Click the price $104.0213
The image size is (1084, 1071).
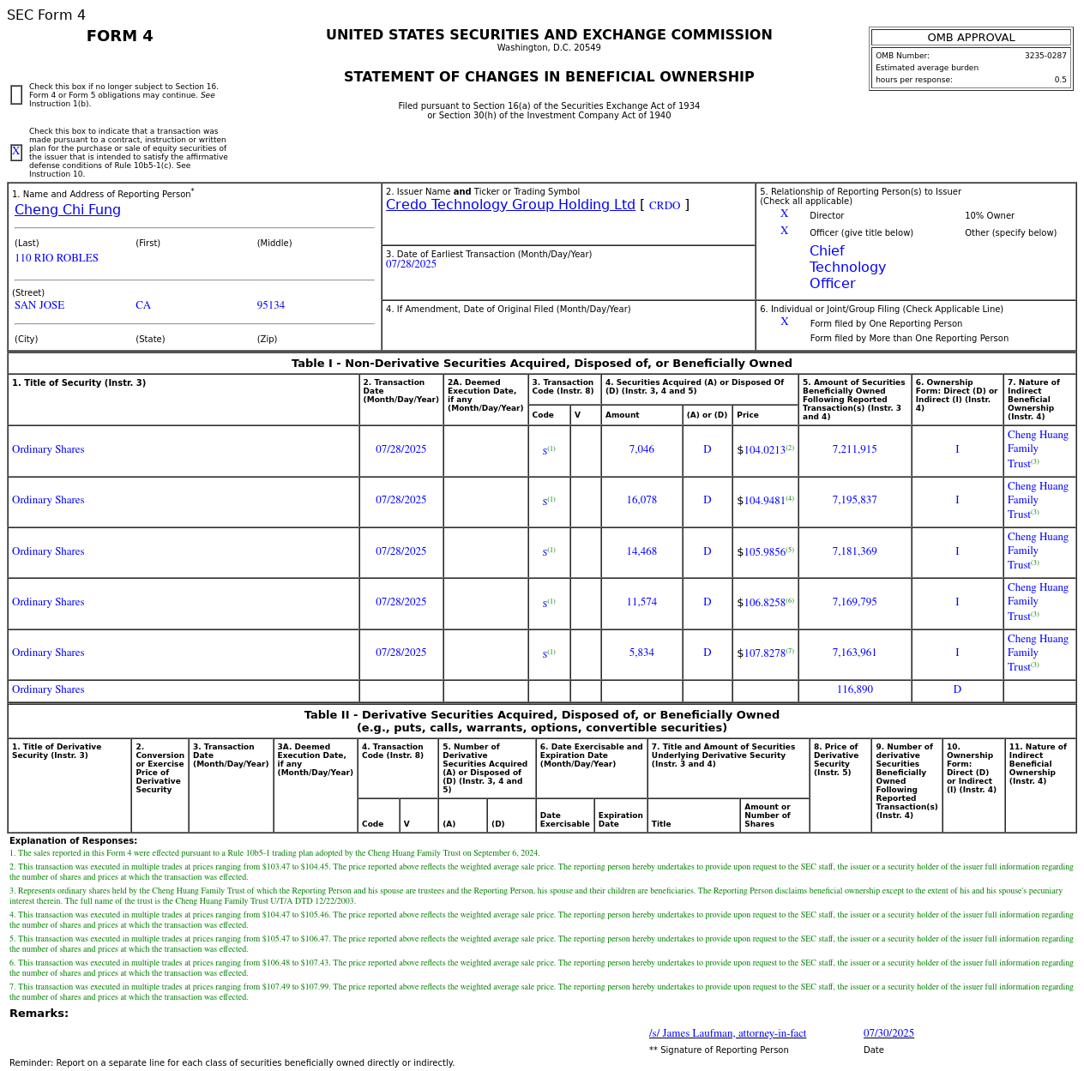click(x=762, y=450)
